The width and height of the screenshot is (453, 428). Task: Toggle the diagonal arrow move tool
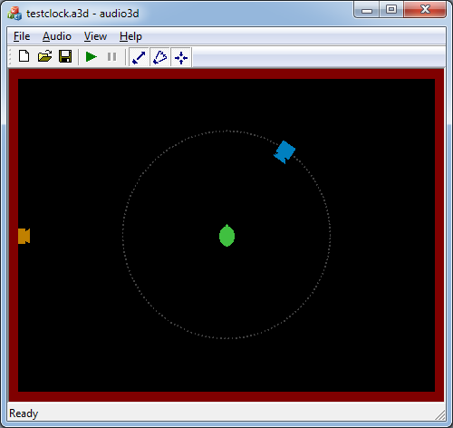(x=139, y=57)
